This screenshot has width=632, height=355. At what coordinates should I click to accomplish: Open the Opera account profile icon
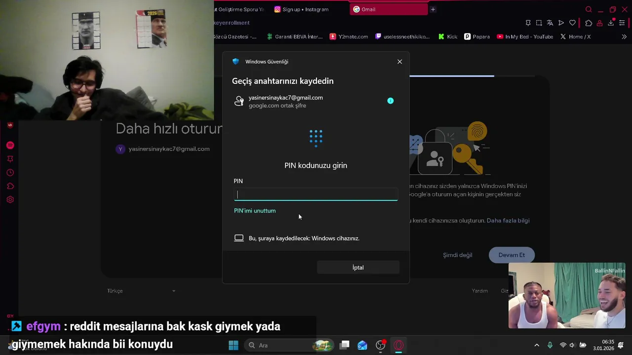599,23
